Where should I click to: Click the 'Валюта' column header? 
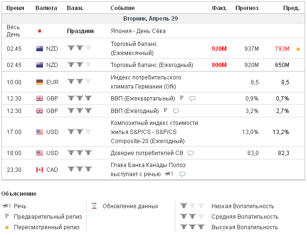(46, 8)
